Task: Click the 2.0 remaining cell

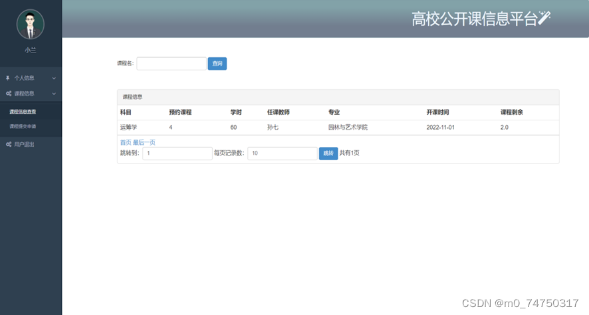Action: pos(505,128)
